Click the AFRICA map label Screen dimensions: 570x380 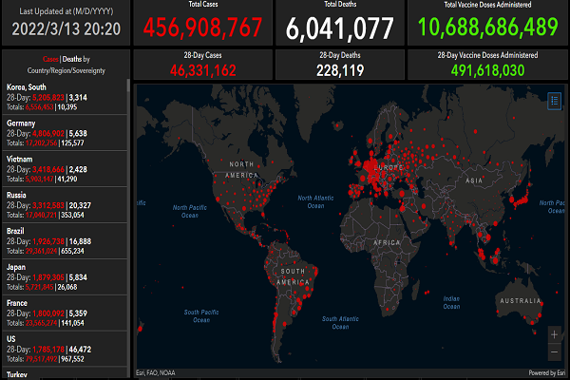pos(387,242)
